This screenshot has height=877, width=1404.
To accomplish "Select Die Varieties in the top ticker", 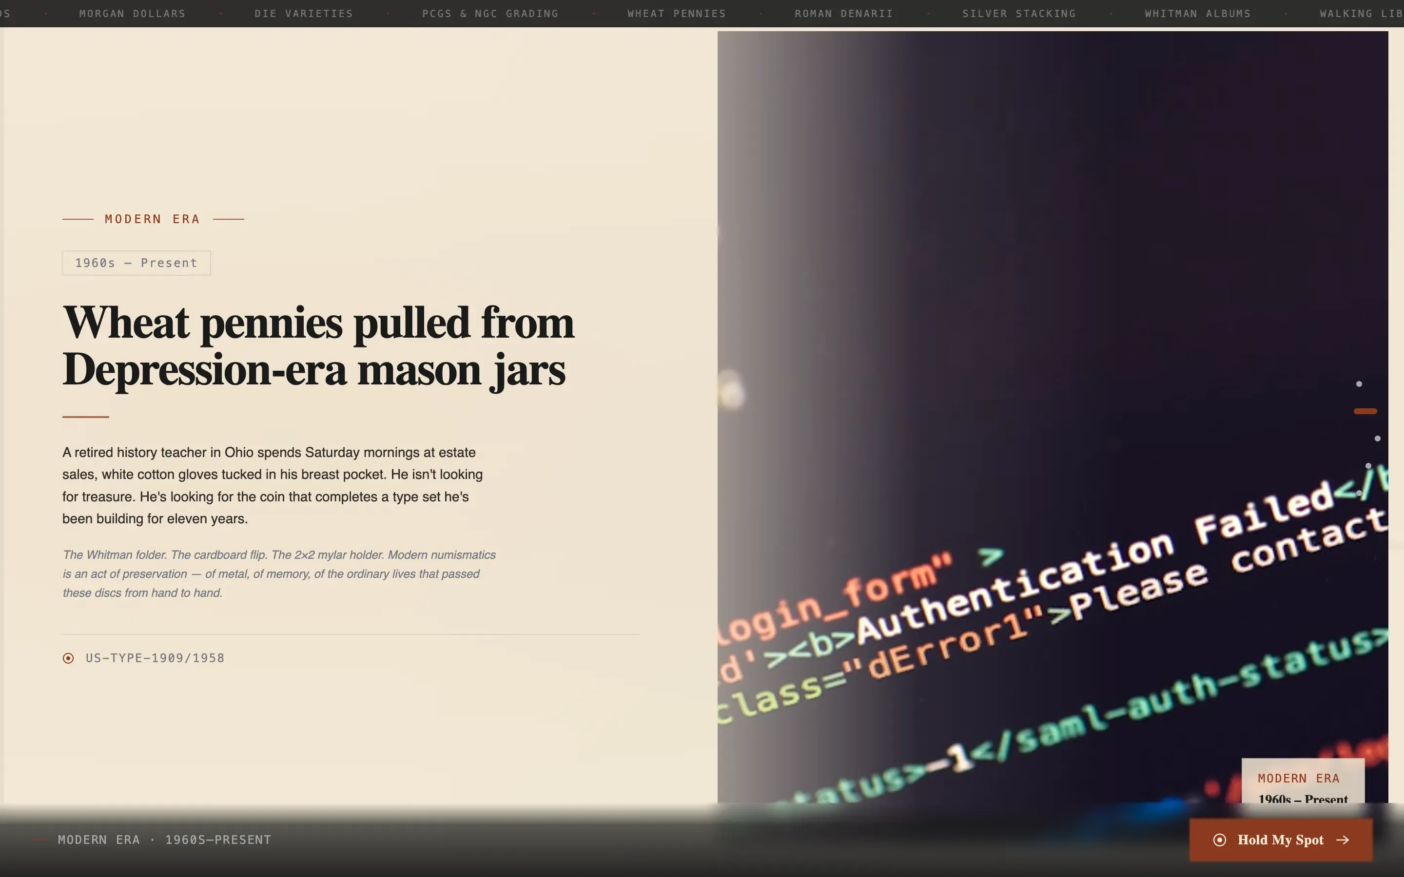I will [303, 13].
